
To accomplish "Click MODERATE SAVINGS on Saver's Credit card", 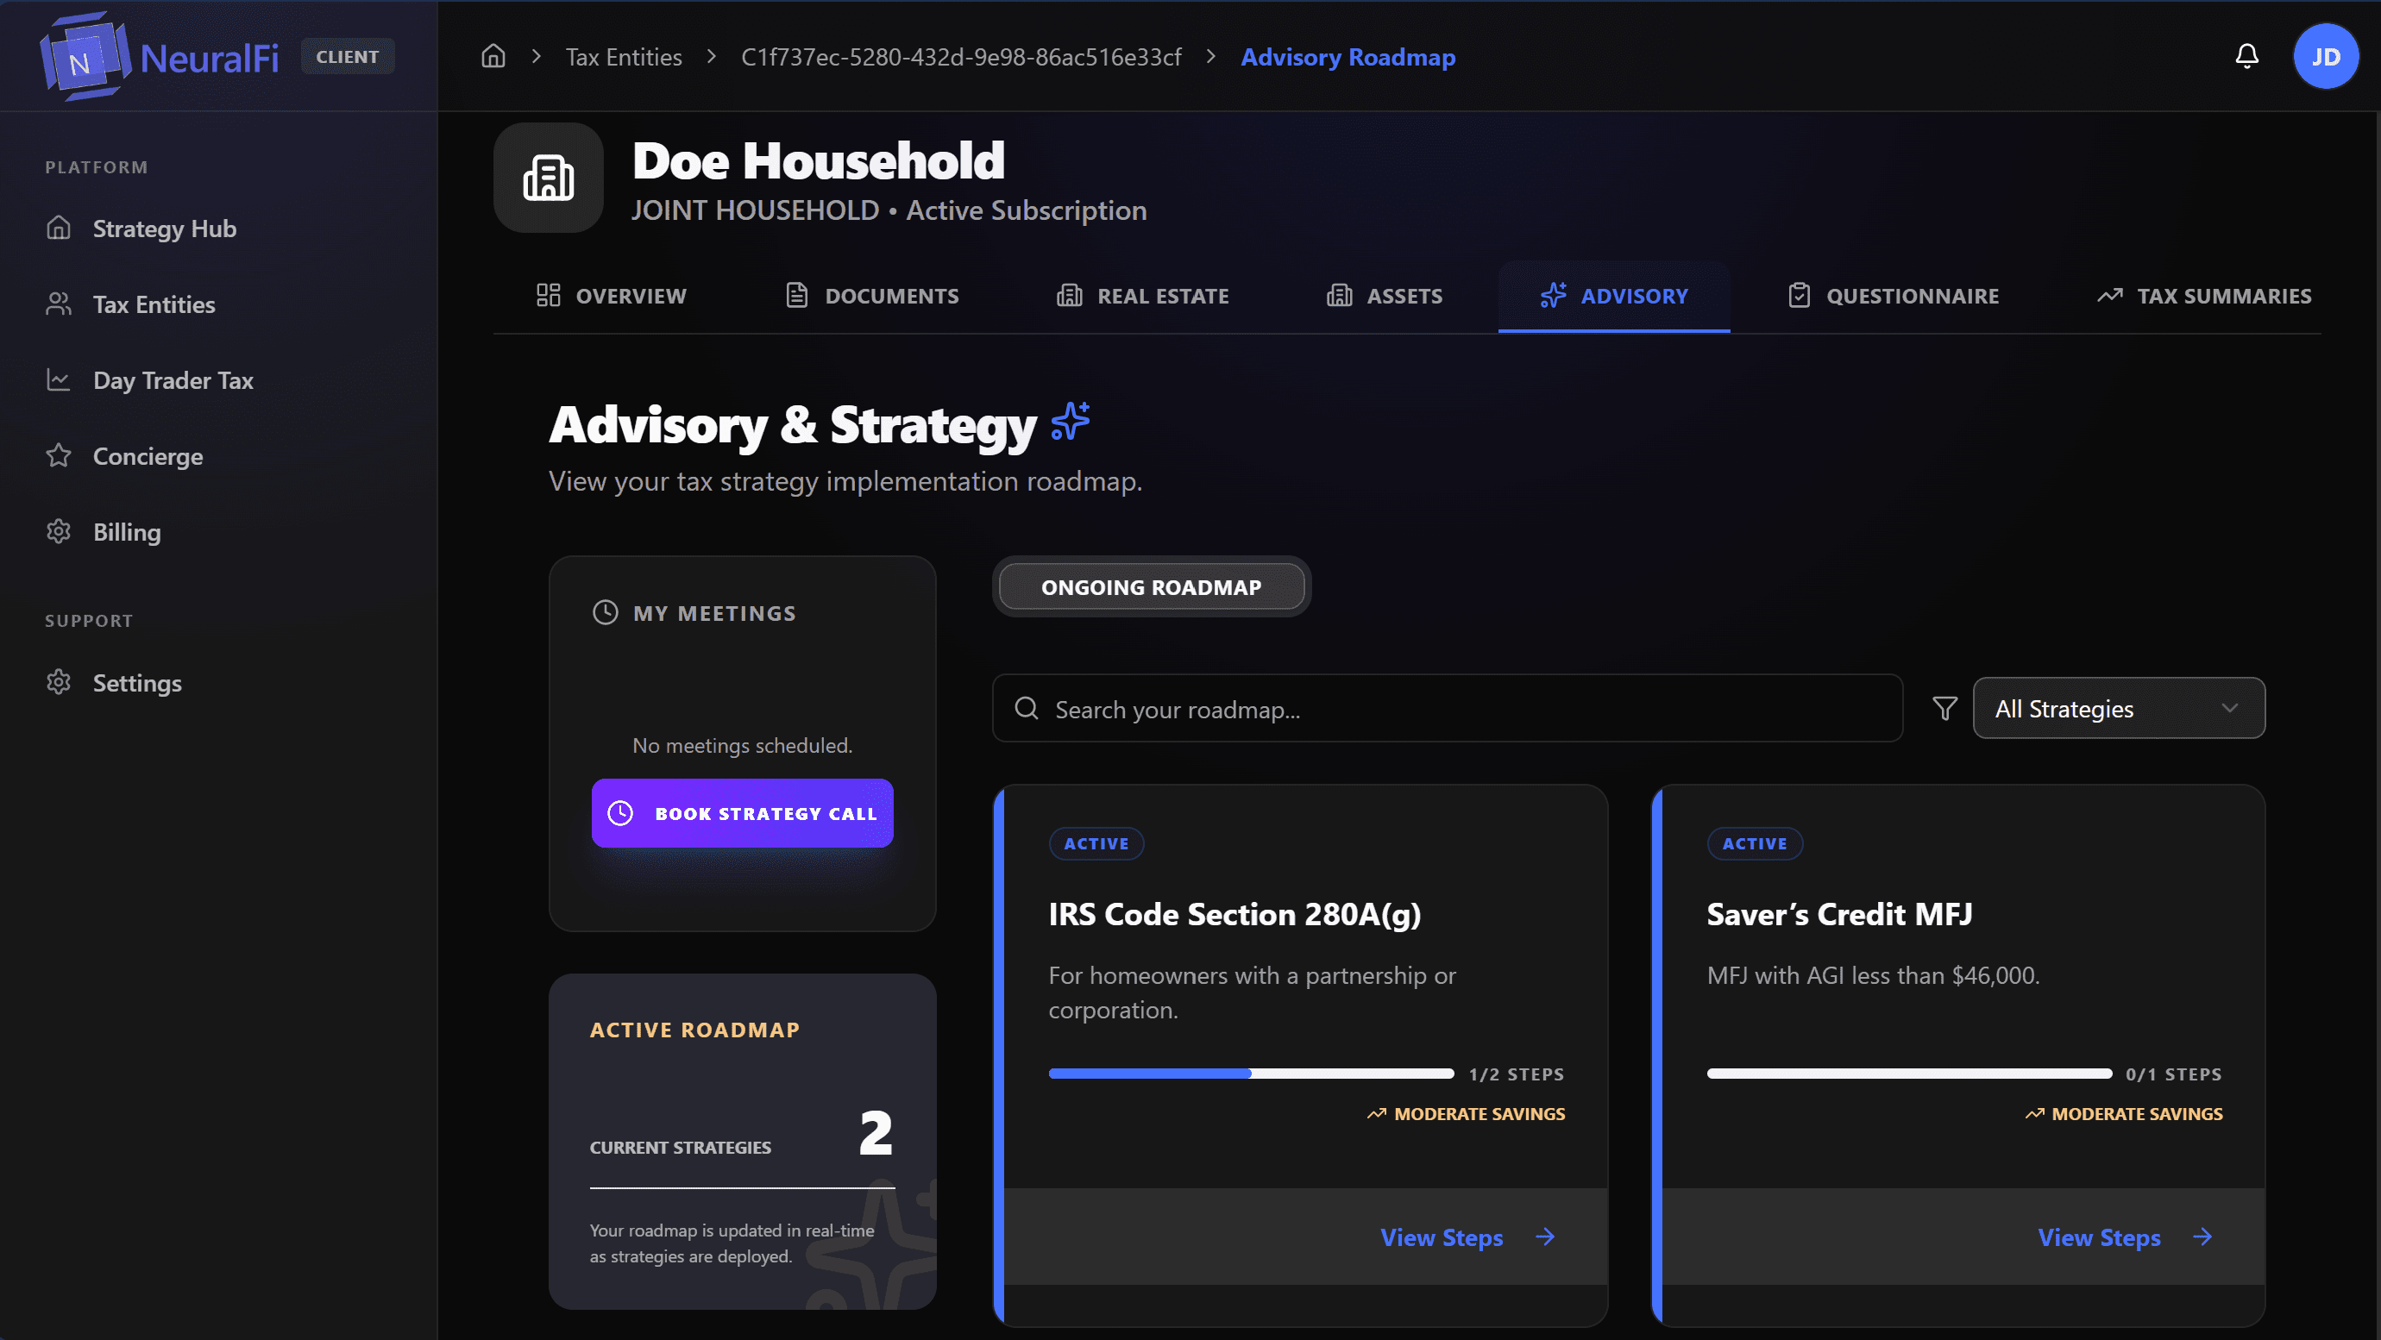I will (2124, 1113).
